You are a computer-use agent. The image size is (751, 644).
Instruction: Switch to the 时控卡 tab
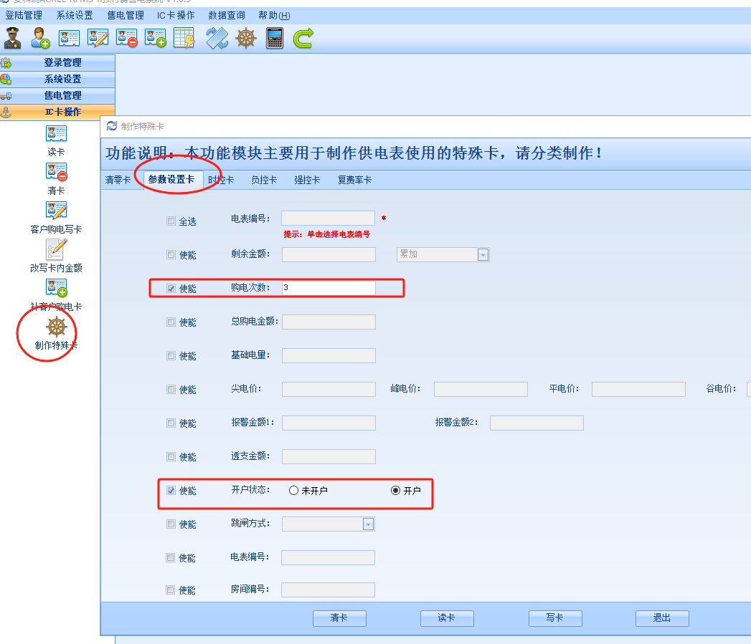pos(220,181)
